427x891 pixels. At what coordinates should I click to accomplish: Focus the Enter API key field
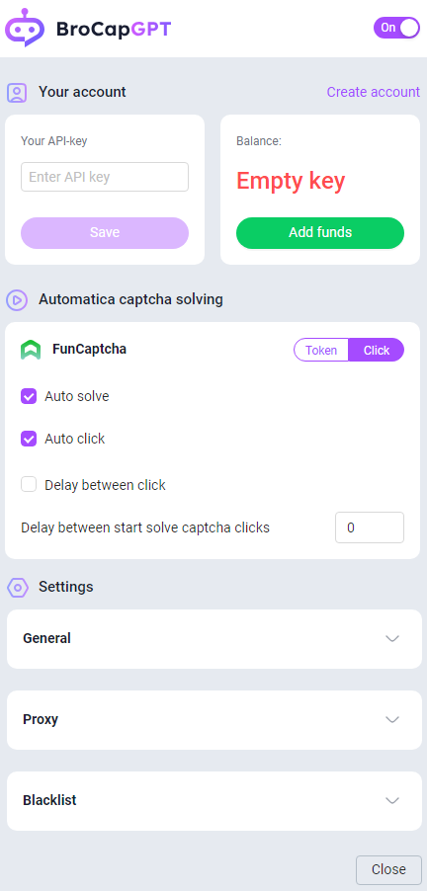point(105,177)
